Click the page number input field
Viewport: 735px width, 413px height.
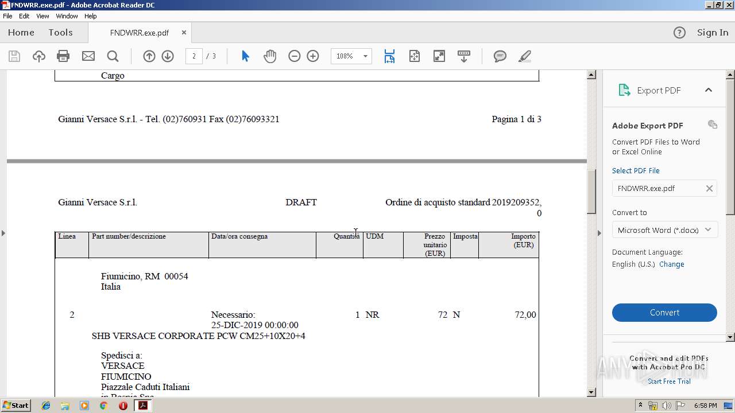point(194,56)
